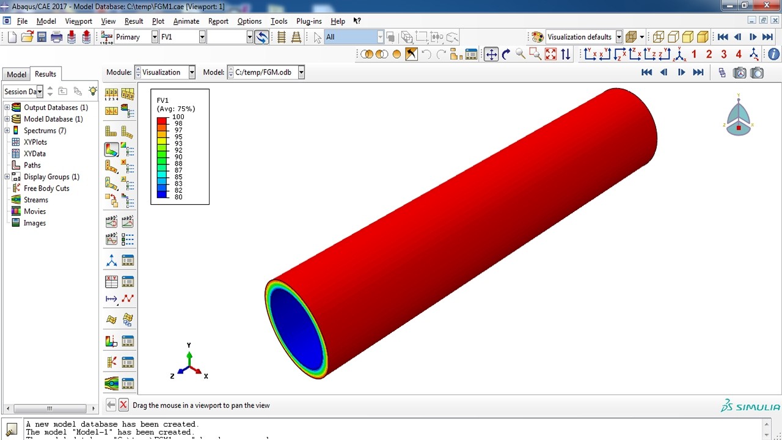Screen dimensions: 782x440
Task: Open the Primary variable type dropdown
Action: (155, 37)
